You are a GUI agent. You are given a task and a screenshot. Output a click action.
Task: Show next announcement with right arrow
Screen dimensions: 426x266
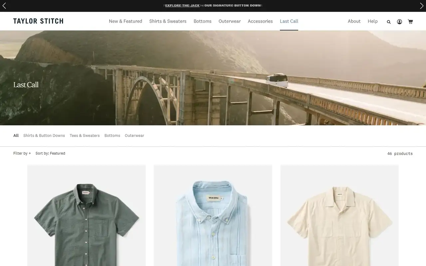coord(422,6)
